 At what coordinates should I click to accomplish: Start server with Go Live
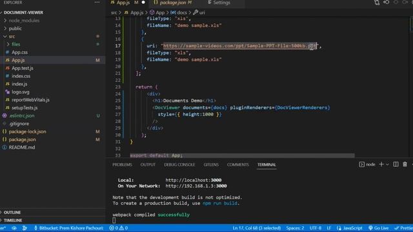pyautogui.click(x=379, y=228)
